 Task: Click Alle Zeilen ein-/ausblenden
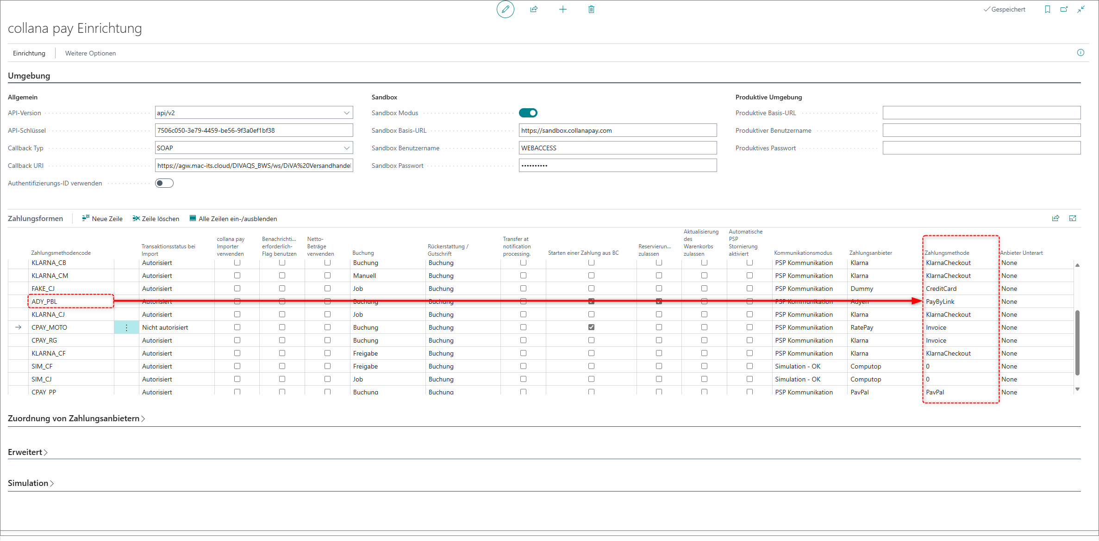pyautogui.click(x=233, y=219)
